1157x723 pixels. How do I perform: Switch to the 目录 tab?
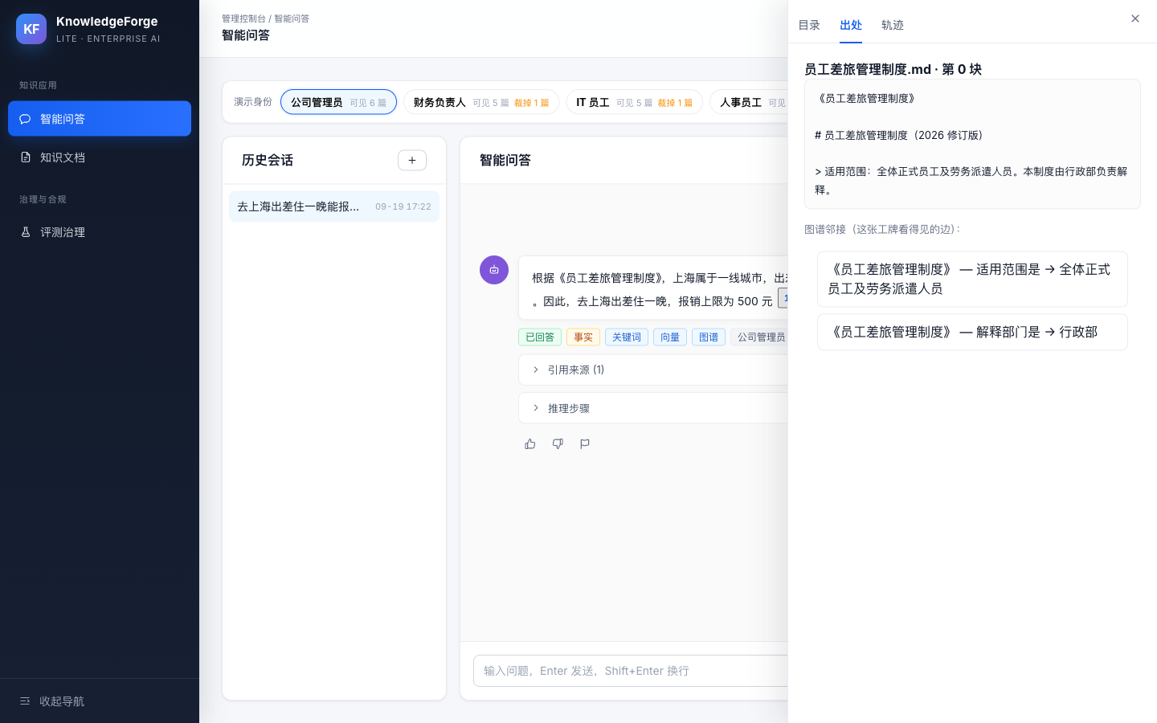coord(809,25)
